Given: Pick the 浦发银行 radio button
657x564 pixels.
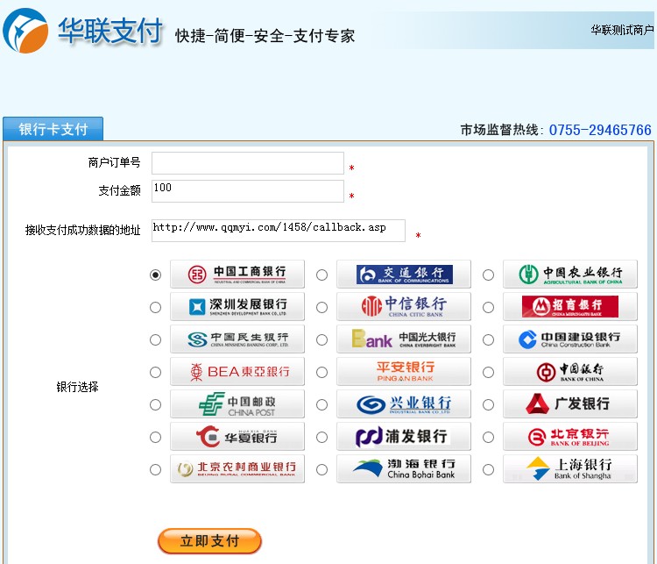Looking at the screenshot, I should coord(321,438).
